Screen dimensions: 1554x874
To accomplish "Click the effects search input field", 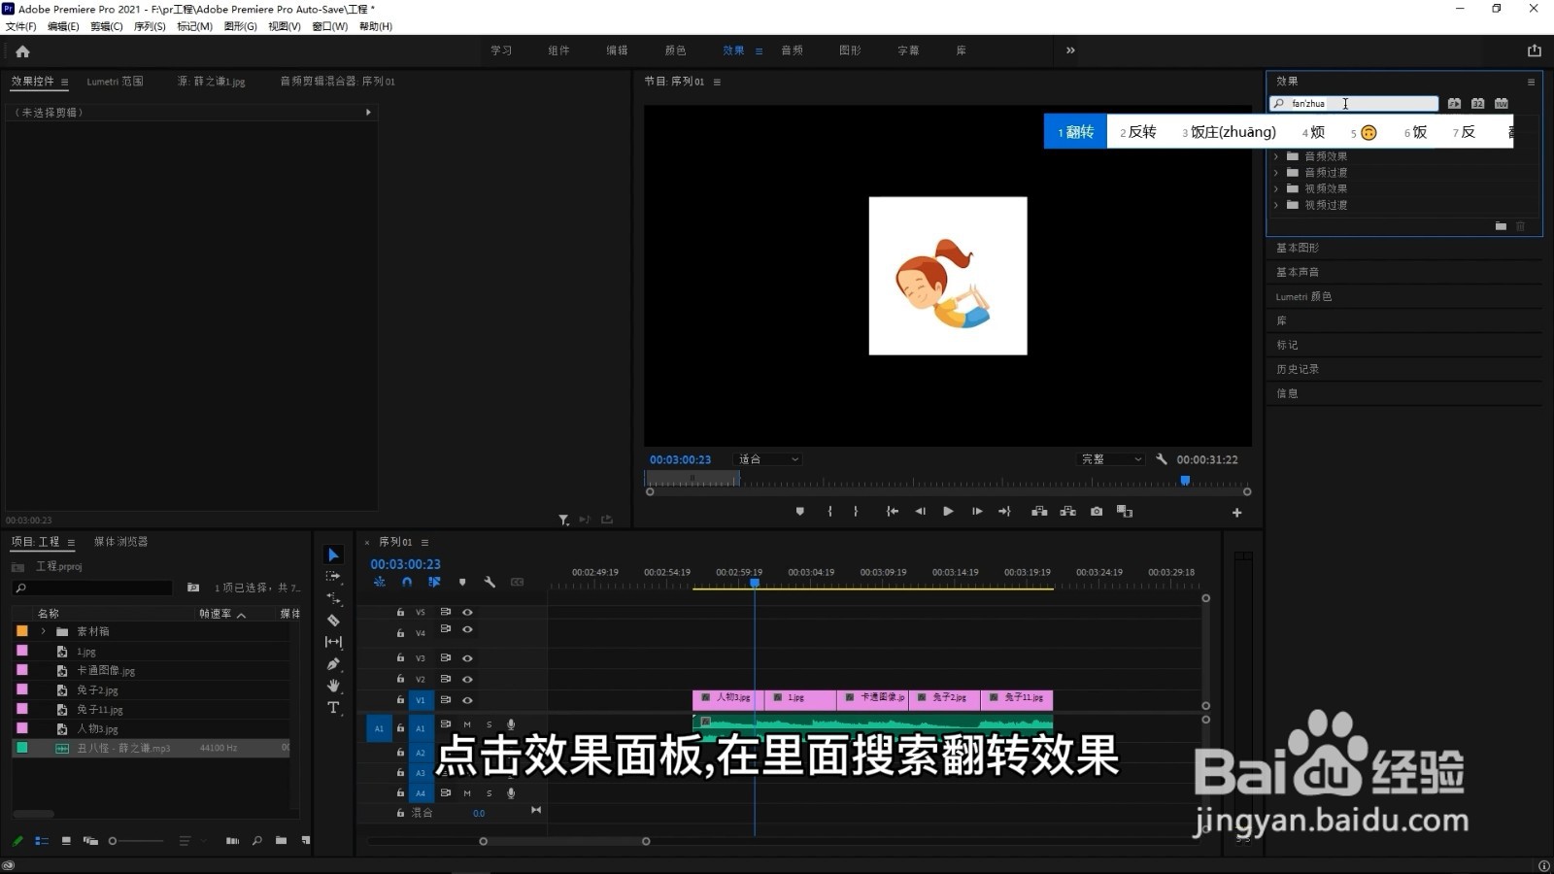I will pyautogui.click(x=1355, y=104).
